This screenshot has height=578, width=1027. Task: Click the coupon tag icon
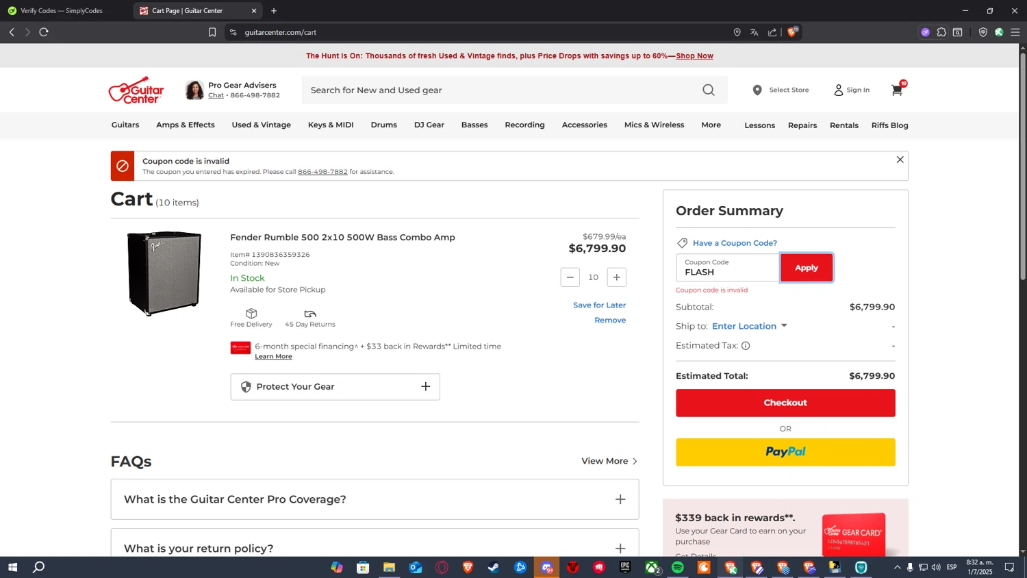pyautogui.click(x=682, y=243)
